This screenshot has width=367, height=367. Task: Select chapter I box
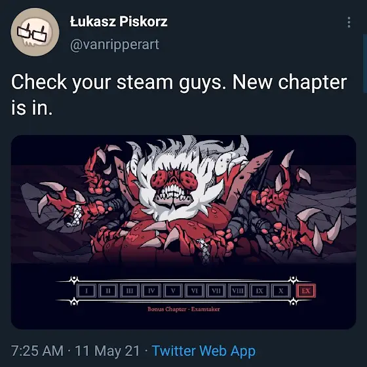tap(87, 291)
